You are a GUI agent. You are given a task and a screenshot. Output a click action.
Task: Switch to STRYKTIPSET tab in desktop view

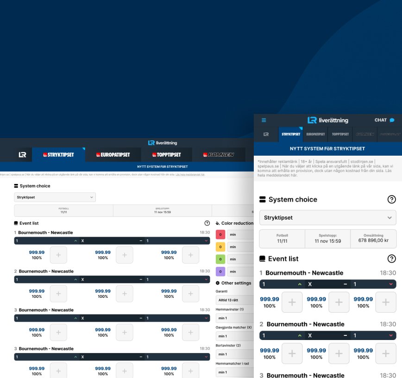point(58,155)
